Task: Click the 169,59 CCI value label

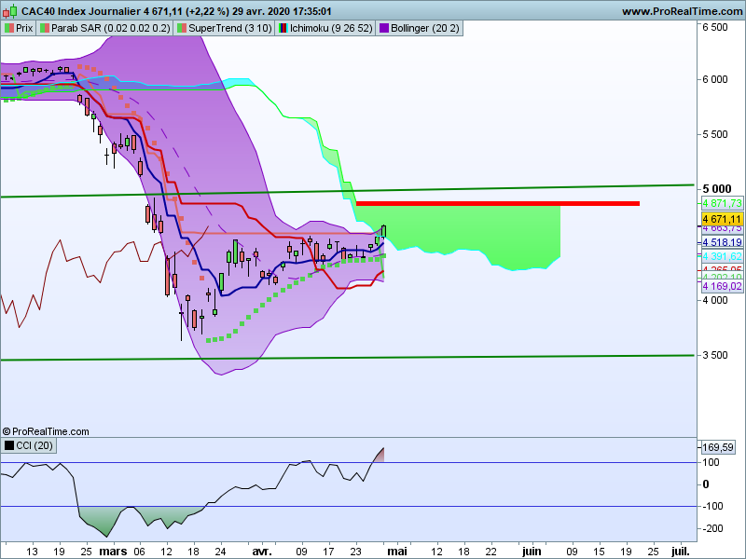Action: click(x=718, y=447)
